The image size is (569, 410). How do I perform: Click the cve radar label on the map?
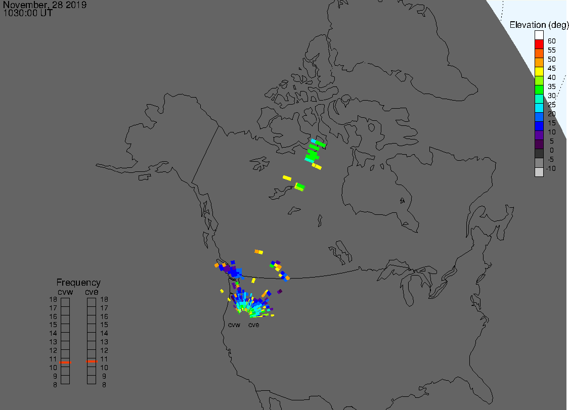pyautogui.click(x=254, y=325)
